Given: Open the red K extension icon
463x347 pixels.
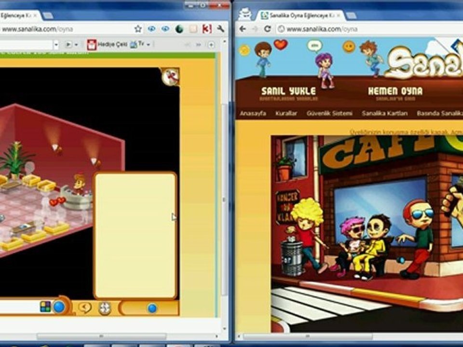Looking at the screenshot, I should (x=207, y=29).
